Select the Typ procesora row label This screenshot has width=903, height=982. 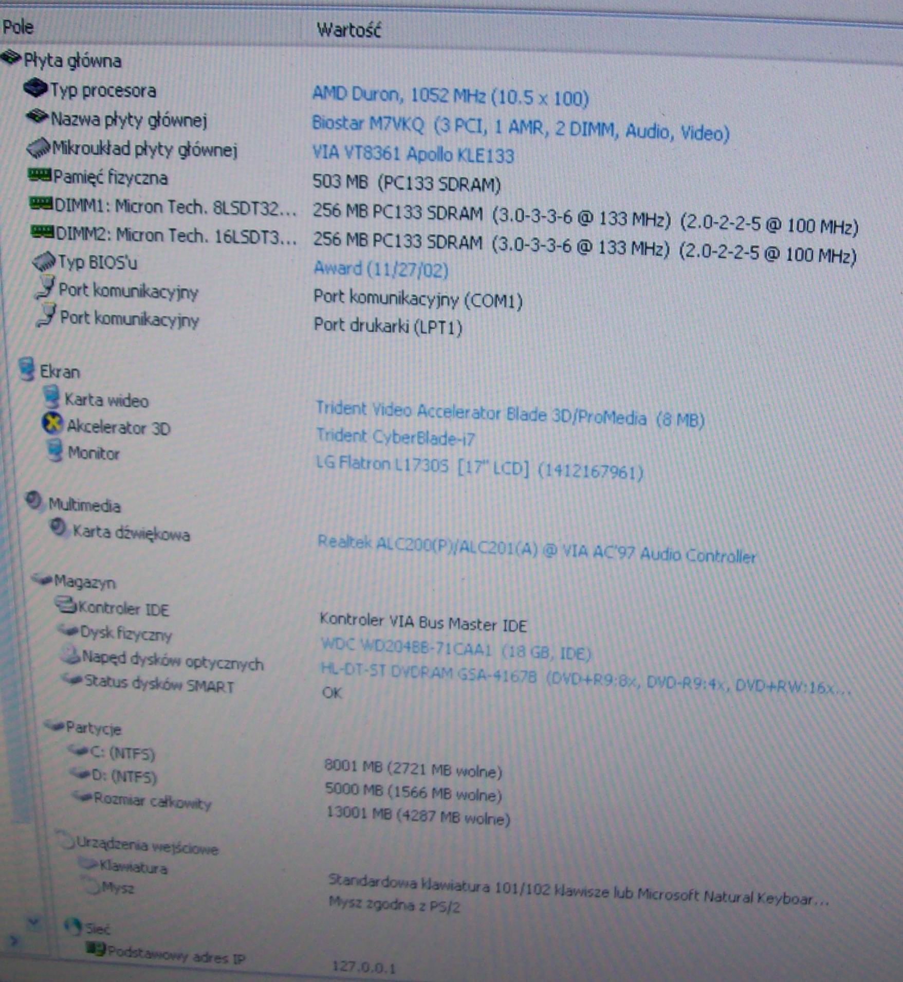[x=103, y=90]
